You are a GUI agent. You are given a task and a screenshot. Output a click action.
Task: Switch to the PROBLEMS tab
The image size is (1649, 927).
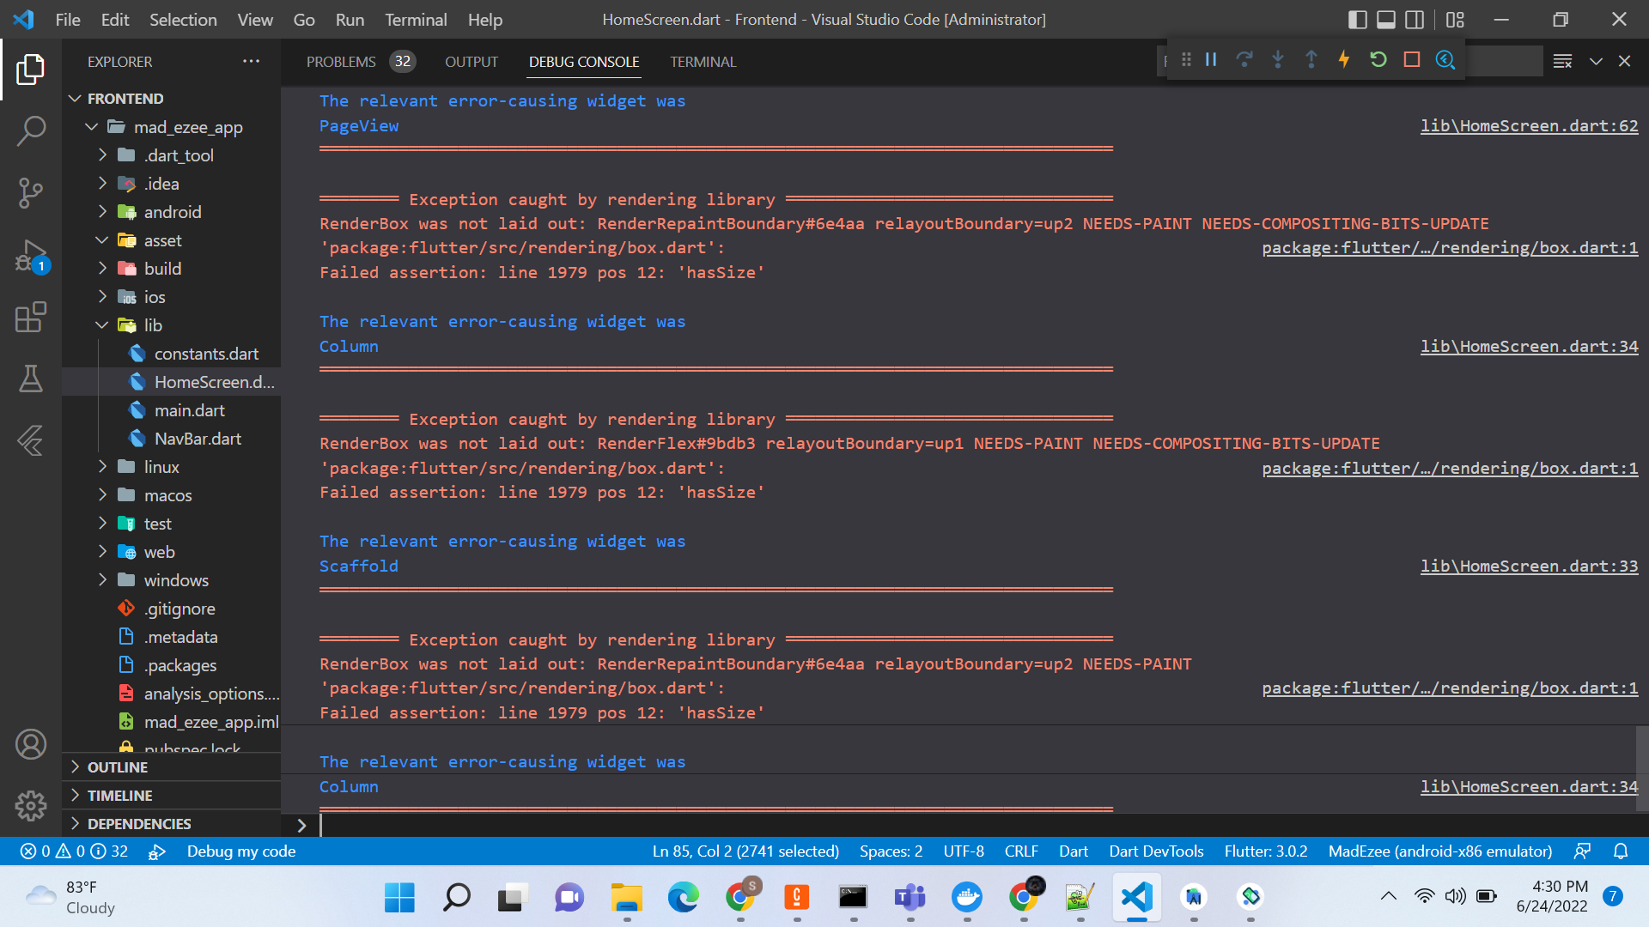[x=360, y=61]
